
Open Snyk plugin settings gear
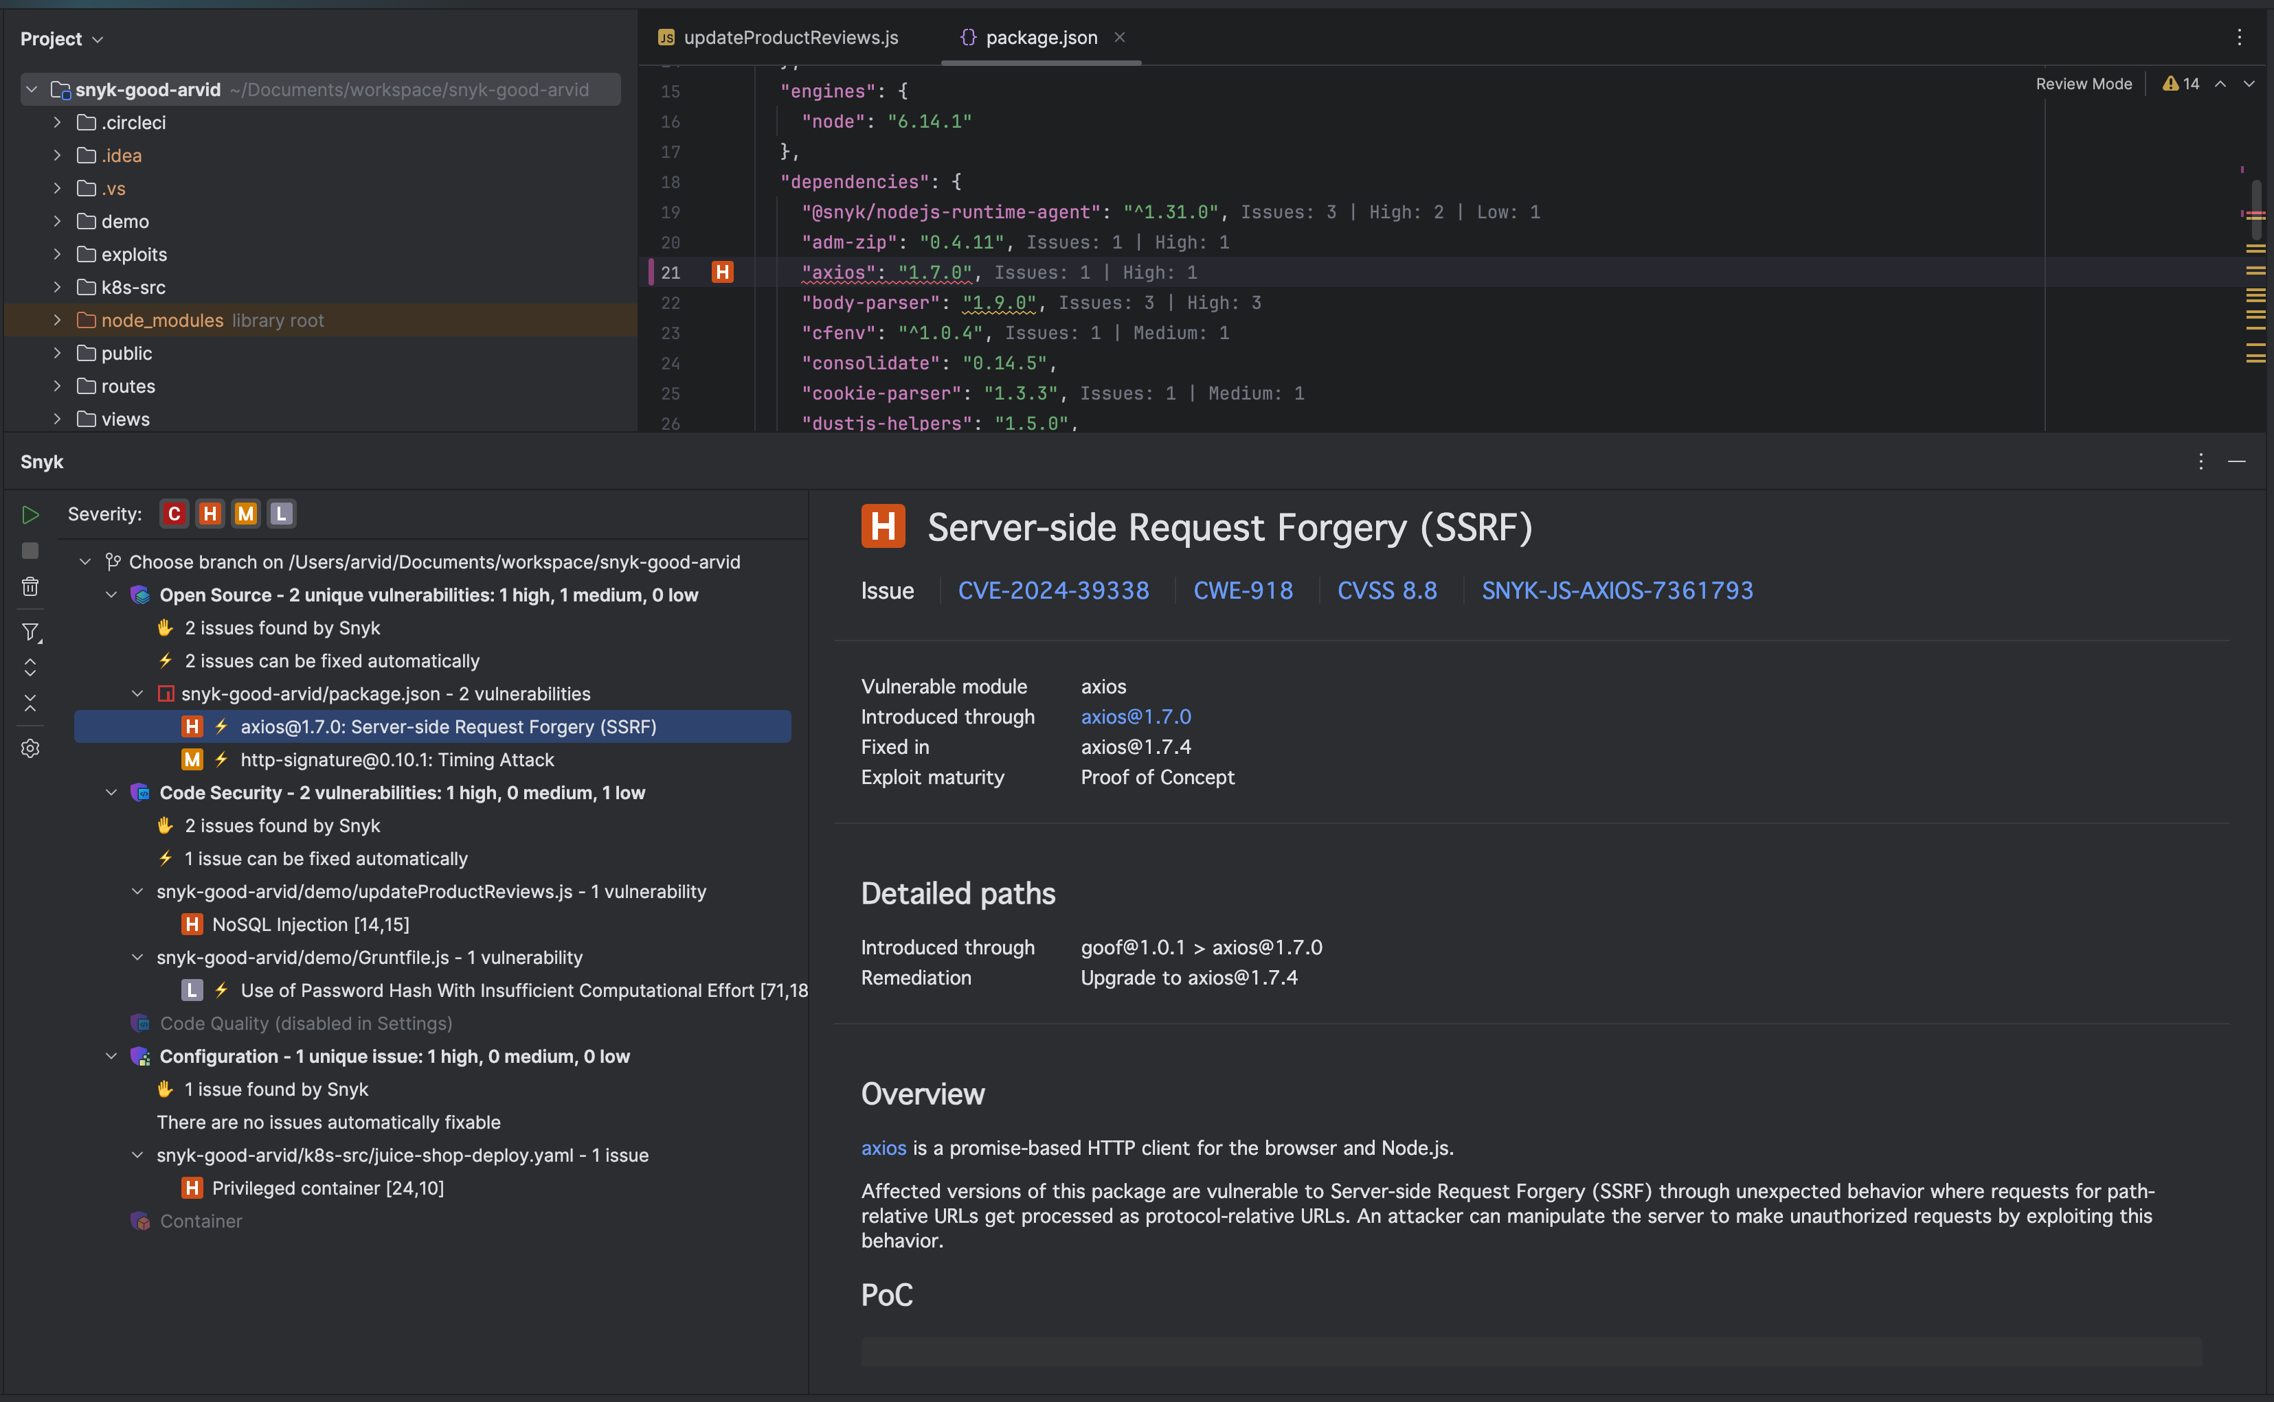coord(30,748)
